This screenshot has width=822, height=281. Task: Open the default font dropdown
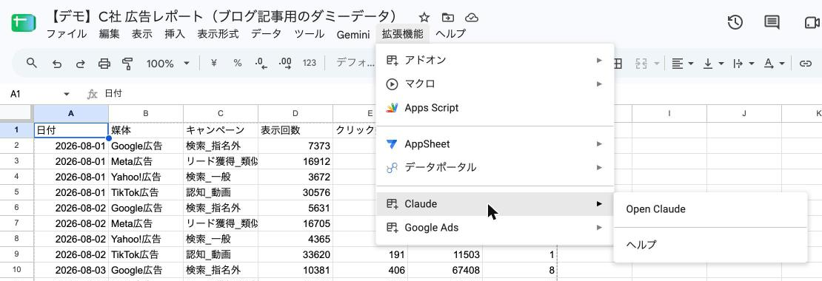coord(355,64)
